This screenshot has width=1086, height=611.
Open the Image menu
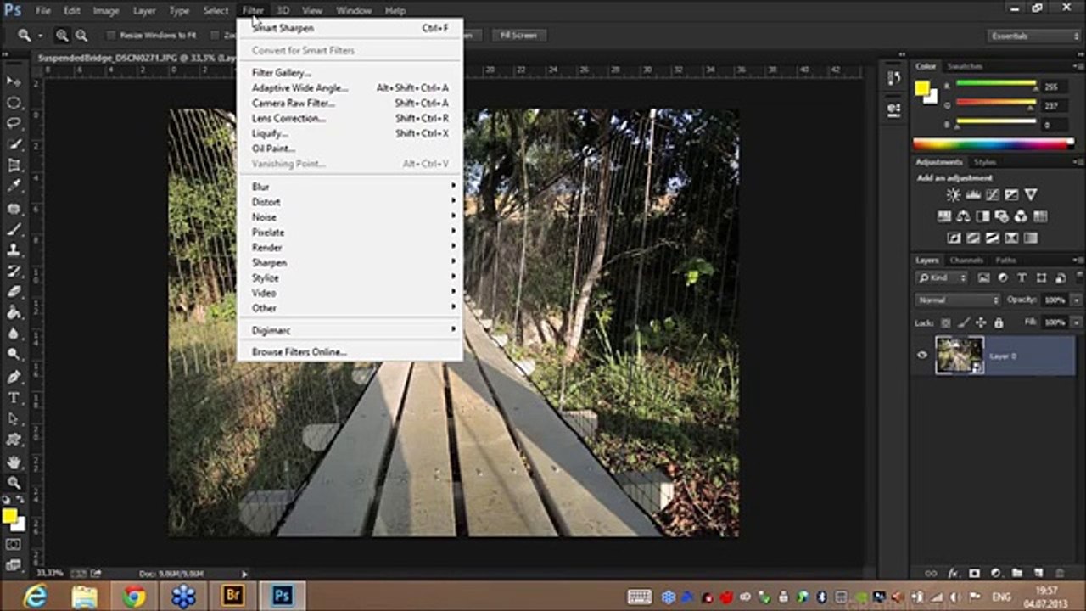[x=106, y=11]
